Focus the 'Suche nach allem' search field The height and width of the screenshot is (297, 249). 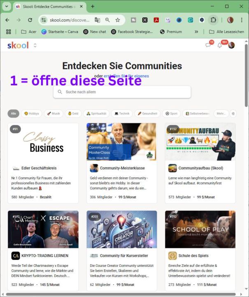(x=122, y=92)
